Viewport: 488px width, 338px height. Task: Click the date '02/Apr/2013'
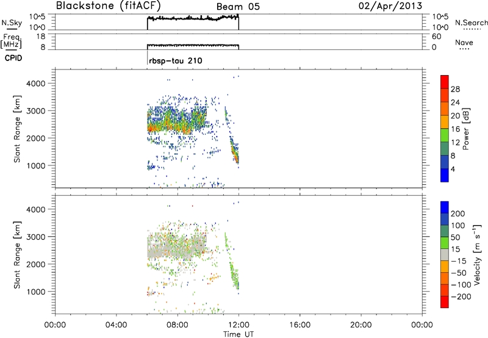click(390, 6)
